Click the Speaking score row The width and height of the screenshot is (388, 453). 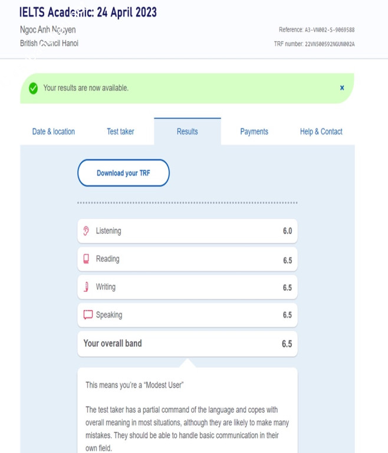188,315
